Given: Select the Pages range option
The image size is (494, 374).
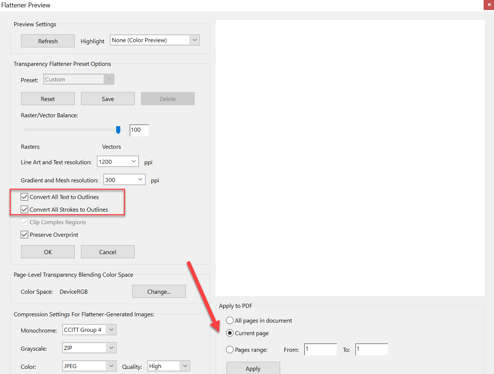Looking at the screenshot, I should pos(230,350).
